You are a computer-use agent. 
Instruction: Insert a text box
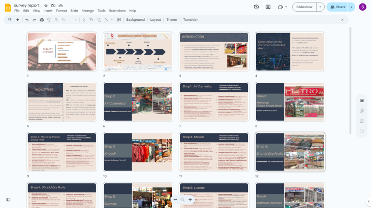coord(91,20)
